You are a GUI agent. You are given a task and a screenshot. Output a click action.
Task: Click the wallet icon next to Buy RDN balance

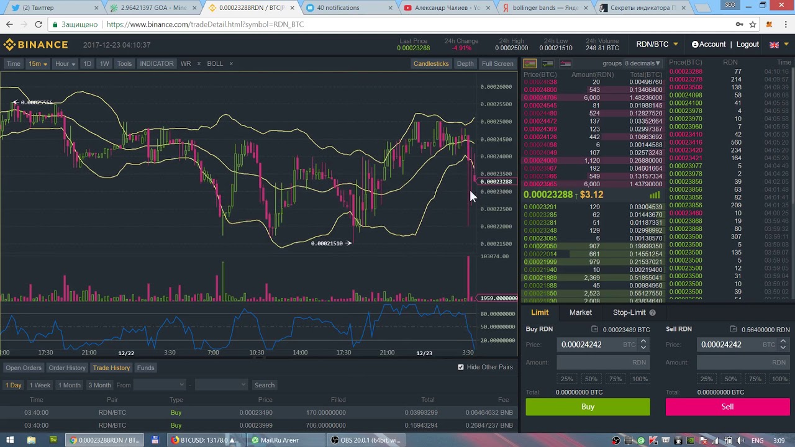point(594,329)
